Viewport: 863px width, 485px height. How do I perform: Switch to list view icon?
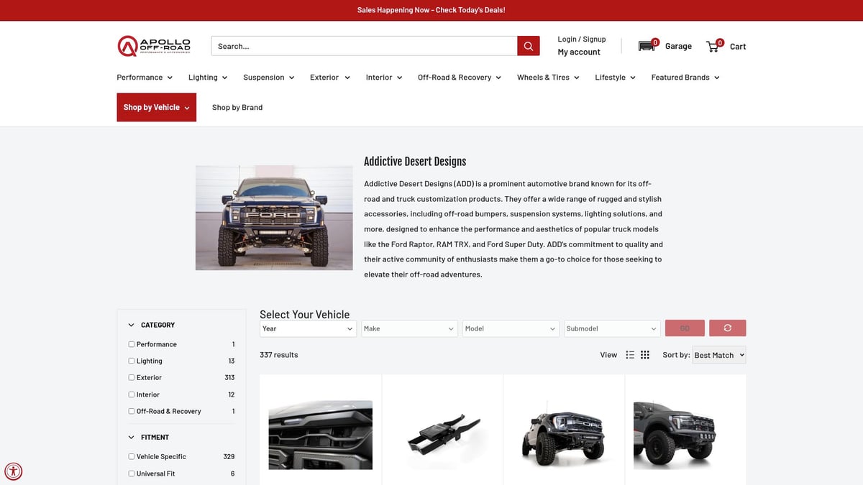(630, 355)
